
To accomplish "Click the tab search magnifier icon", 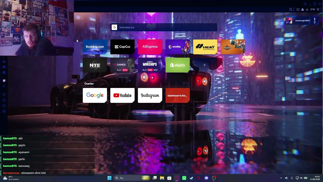I will [305, 4].
